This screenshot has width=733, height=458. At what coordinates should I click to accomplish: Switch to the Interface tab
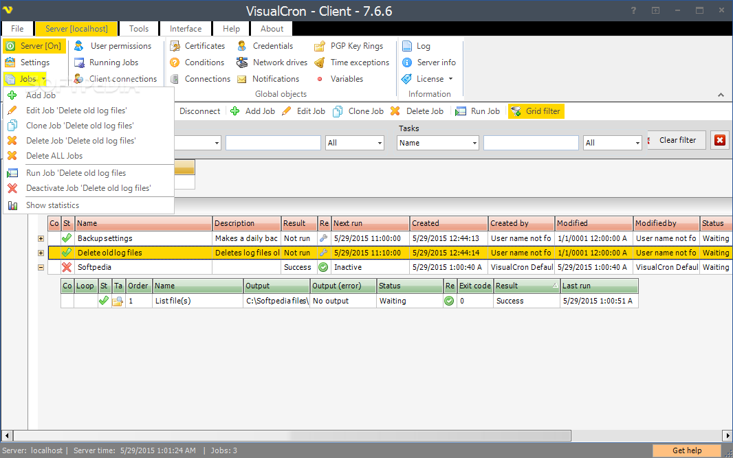[x=186, y=29]
